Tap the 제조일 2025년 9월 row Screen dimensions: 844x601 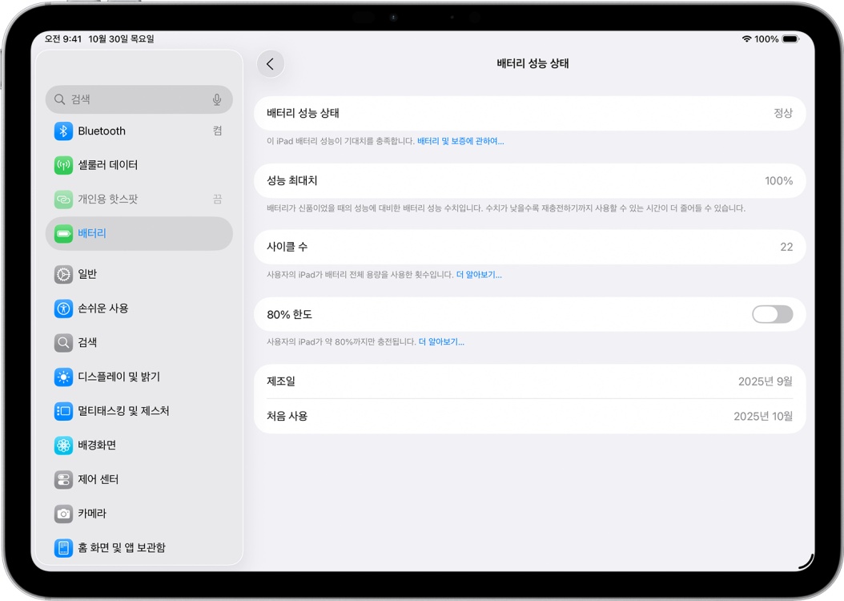[x=529, y=381]
